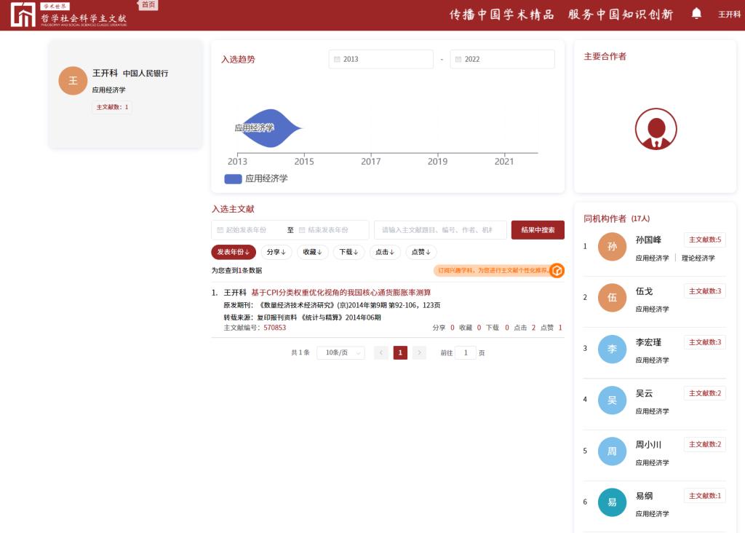Click the notification bell icon
The width and height of the screenshot is (745, 533).
(x=696, y=14)
